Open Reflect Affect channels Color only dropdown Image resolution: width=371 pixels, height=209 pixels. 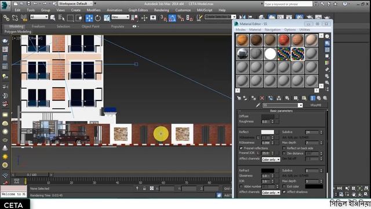(x=271, y=160)
